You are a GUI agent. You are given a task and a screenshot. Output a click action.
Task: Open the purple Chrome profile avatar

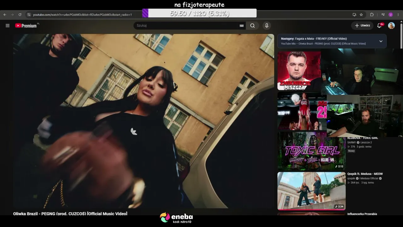pyautogui.click(x=391, y=15)
